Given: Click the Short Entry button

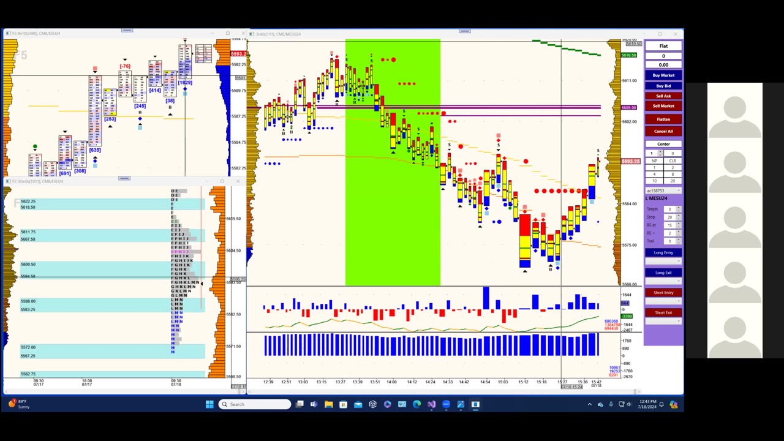Looking at the screenshot, I should point(663,293).
